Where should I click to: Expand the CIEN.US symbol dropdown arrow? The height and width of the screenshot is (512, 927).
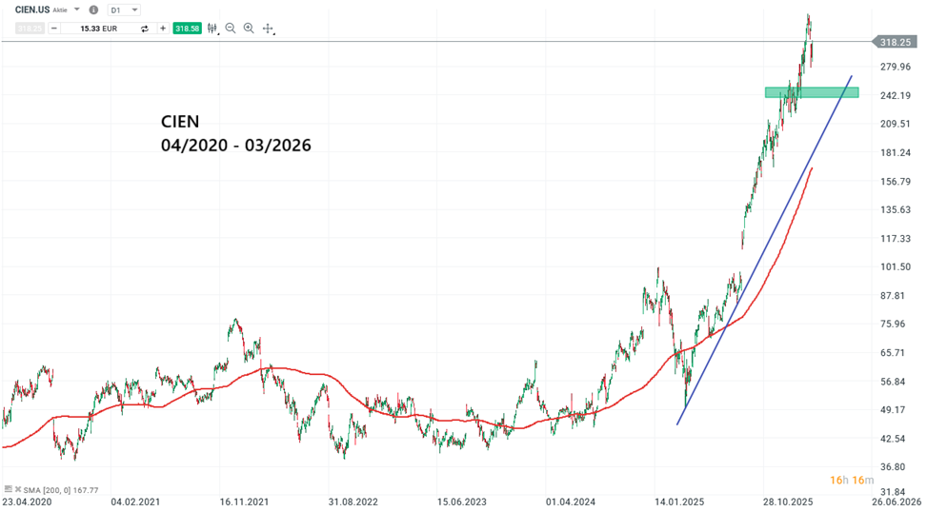pos(77,10)
